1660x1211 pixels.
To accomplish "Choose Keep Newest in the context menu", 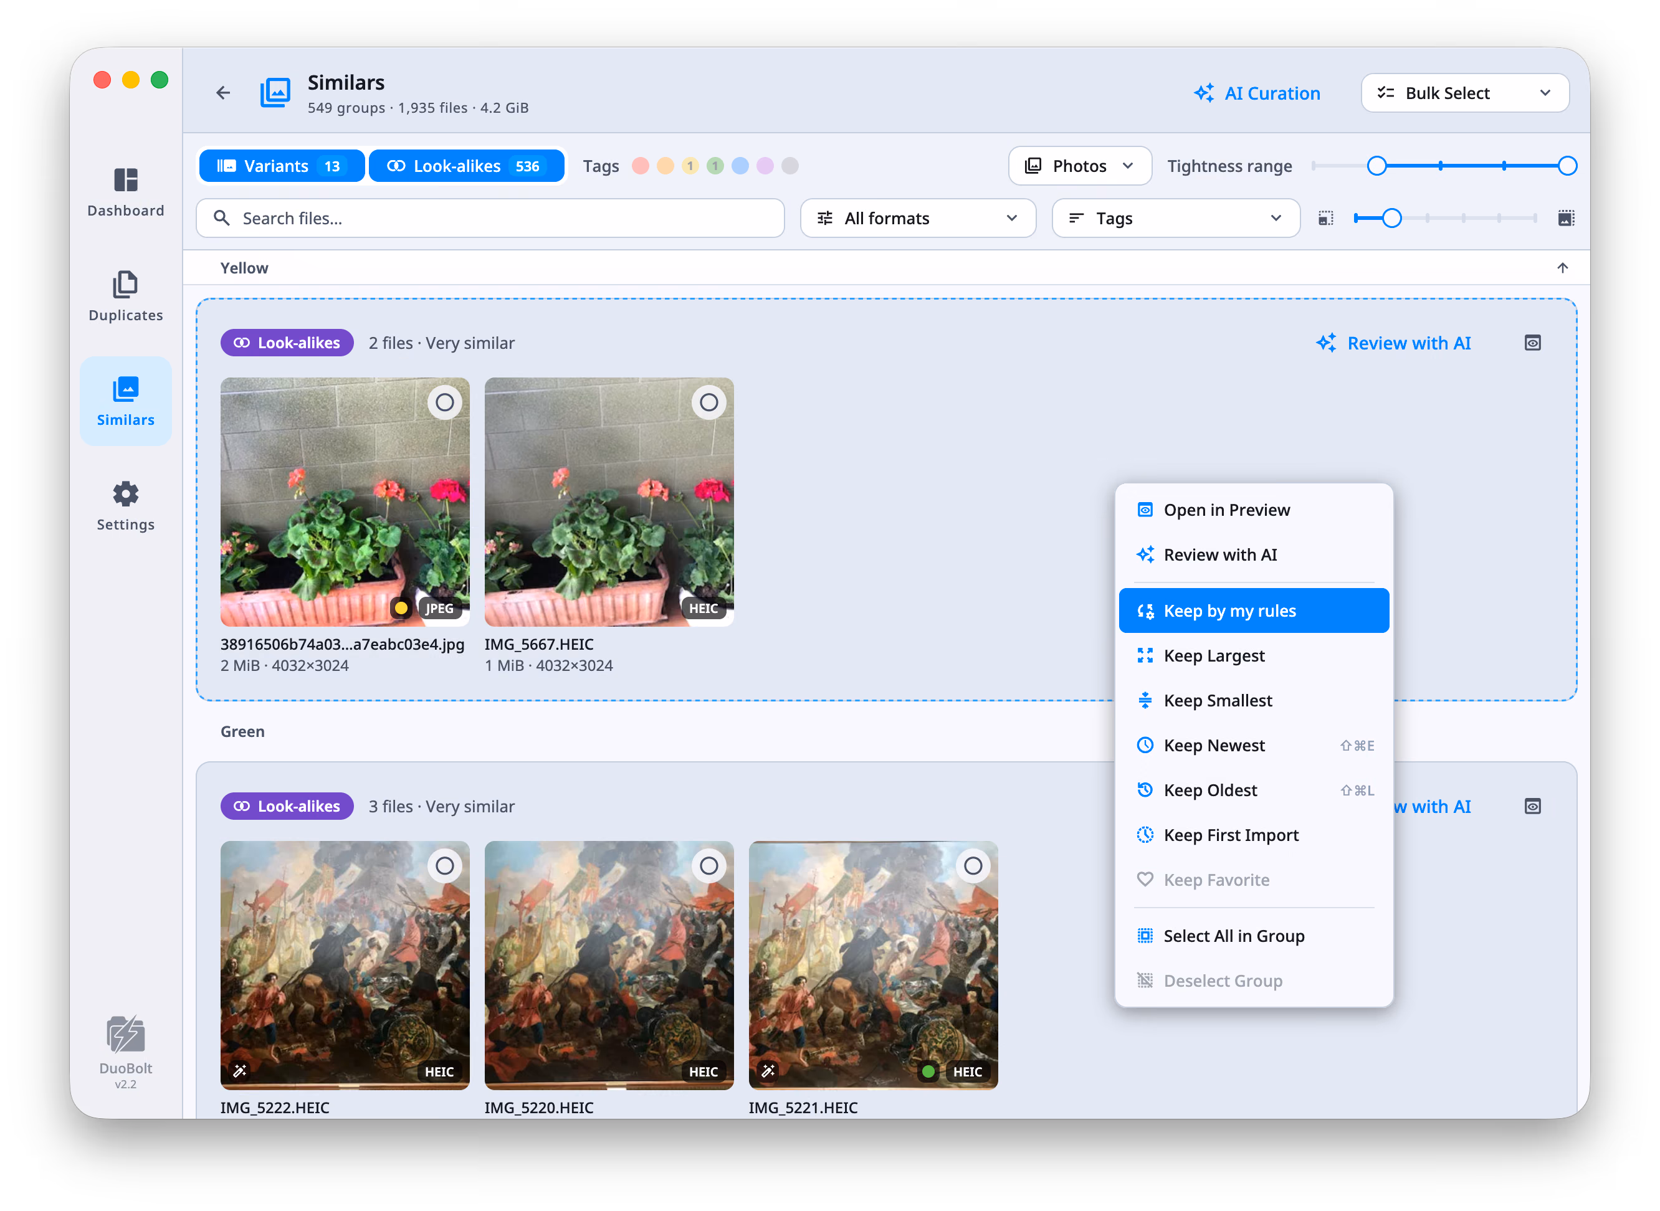I will tap(1253, 745).
